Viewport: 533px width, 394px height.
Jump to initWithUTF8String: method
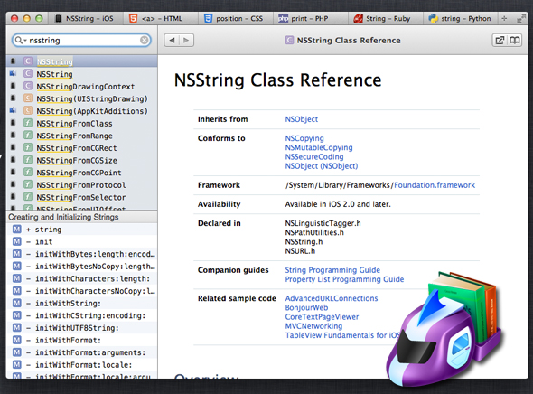(81, 328)
